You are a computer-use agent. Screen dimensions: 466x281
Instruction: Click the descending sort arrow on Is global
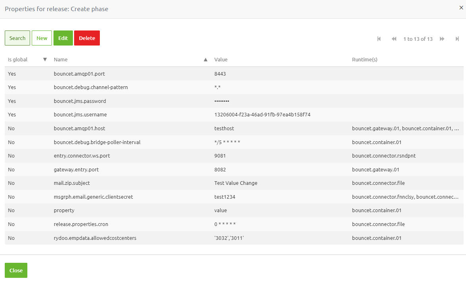point(45,59)
